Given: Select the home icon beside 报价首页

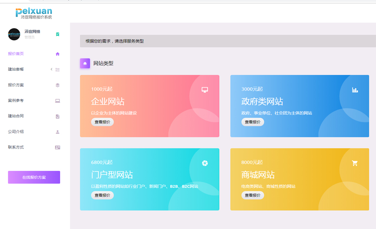Looking at the screenshot, I should (x=57, y=54).
